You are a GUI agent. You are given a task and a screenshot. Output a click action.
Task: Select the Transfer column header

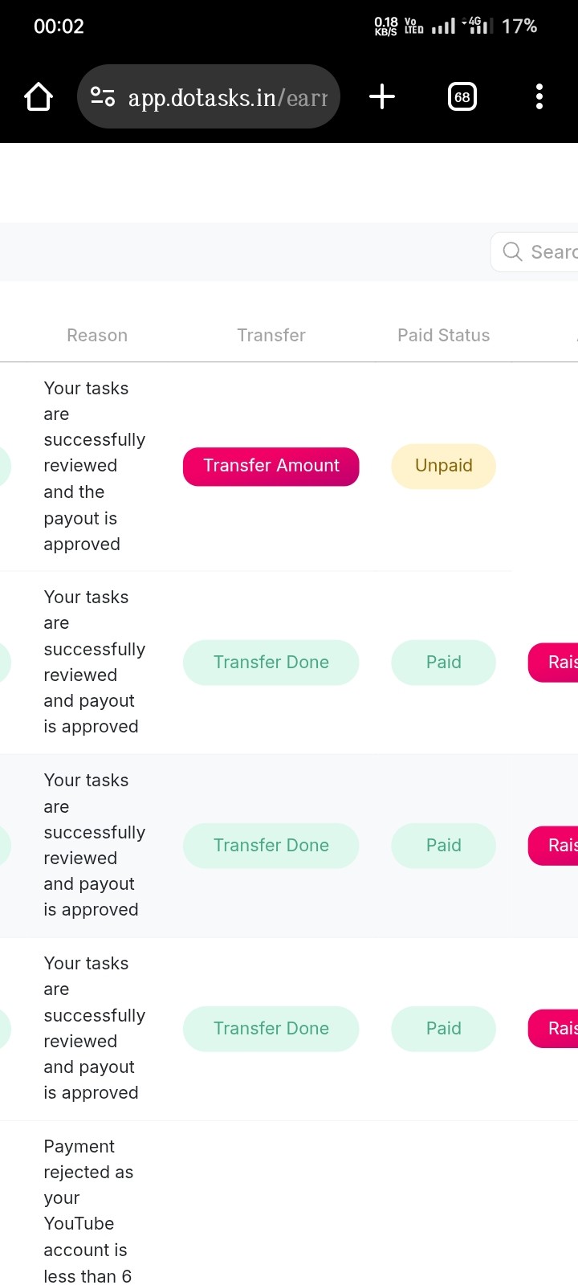point(271,336)
